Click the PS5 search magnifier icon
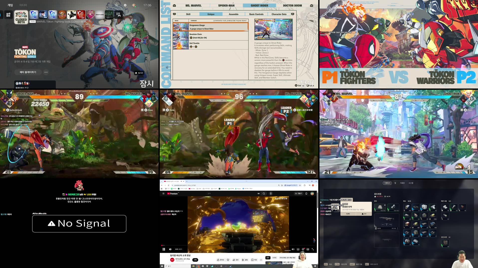478x268 pixels. (x=116, y=5)
